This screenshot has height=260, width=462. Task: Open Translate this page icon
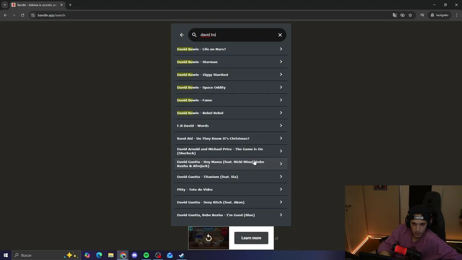click(x=395, y=15)
